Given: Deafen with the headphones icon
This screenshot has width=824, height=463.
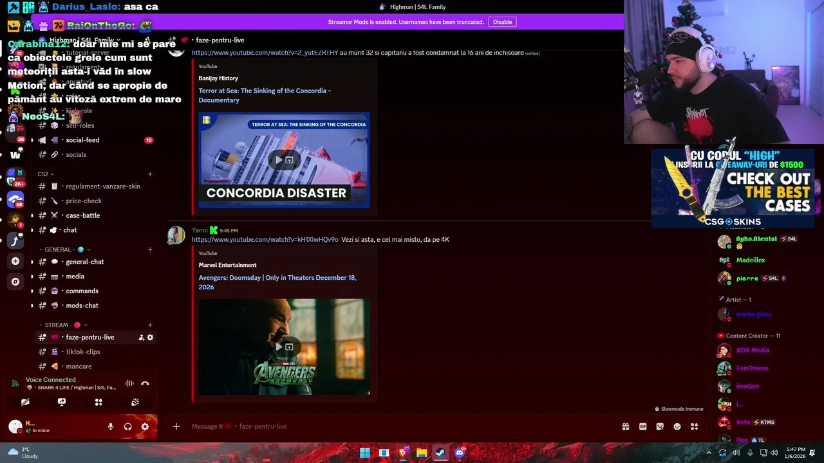Looking at the screenshot, I should point(127,426).
